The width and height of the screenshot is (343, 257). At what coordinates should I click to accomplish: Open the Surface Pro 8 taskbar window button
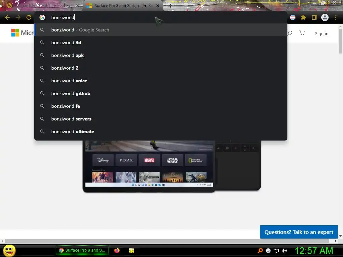point(82,250)
